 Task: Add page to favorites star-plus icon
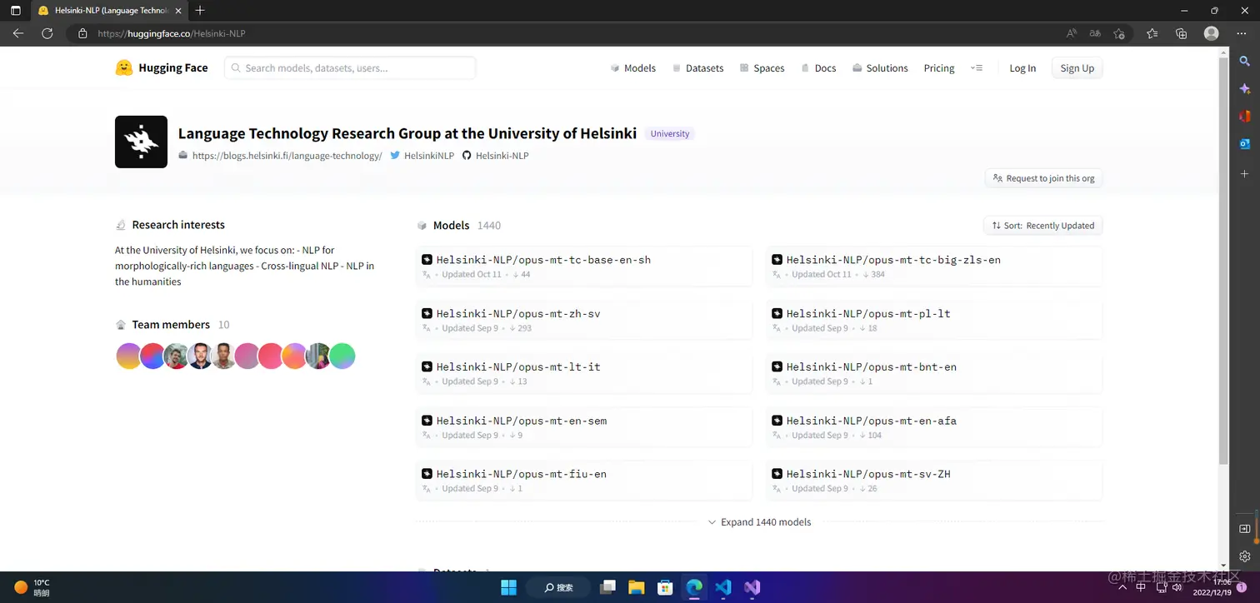[1119, 33]
